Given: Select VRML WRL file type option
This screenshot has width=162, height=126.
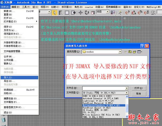Looking at the screenshot, I should pyautogui.click(x=104, y=117).
